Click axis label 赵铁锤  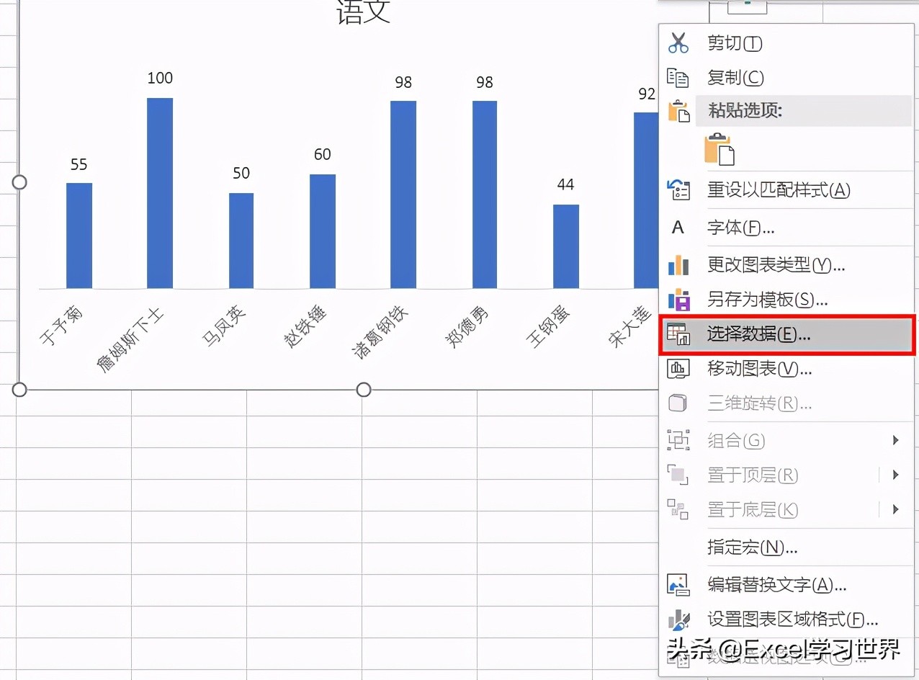[305, 326]
